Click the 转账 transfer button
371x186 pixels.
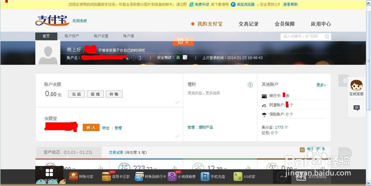[114, 94]
